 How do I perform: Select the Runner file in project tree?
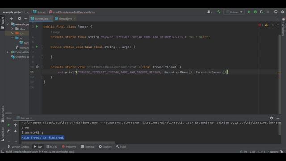click(24, 43)
